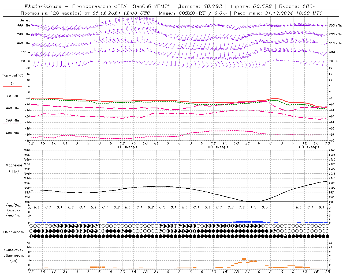Click '985' on the left pressure axis
343x274 pixels.
(x=27, y=202)
